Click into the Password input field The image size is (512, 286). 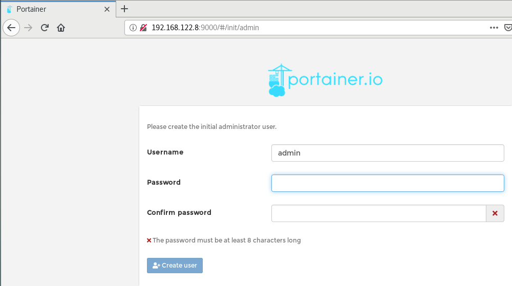coord(388,183)
